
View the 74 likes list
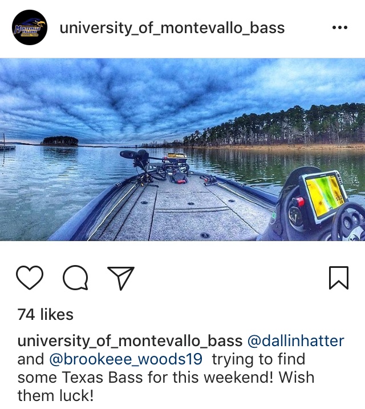[x=46, y=314]
